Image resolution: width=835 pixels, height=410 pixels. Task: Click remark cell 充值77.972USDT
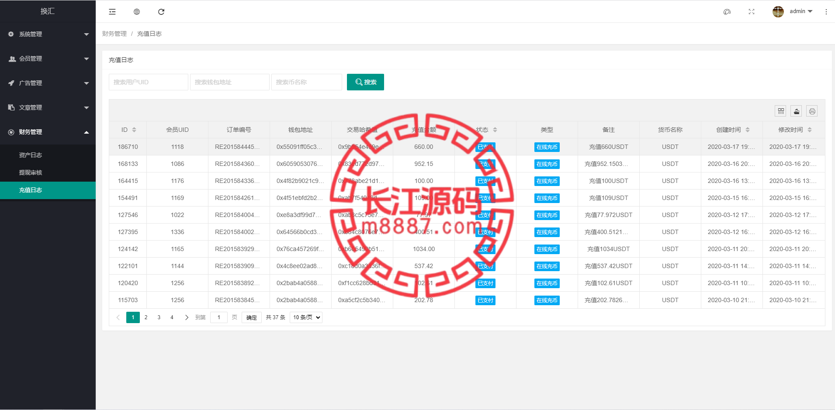click(609, 215)
